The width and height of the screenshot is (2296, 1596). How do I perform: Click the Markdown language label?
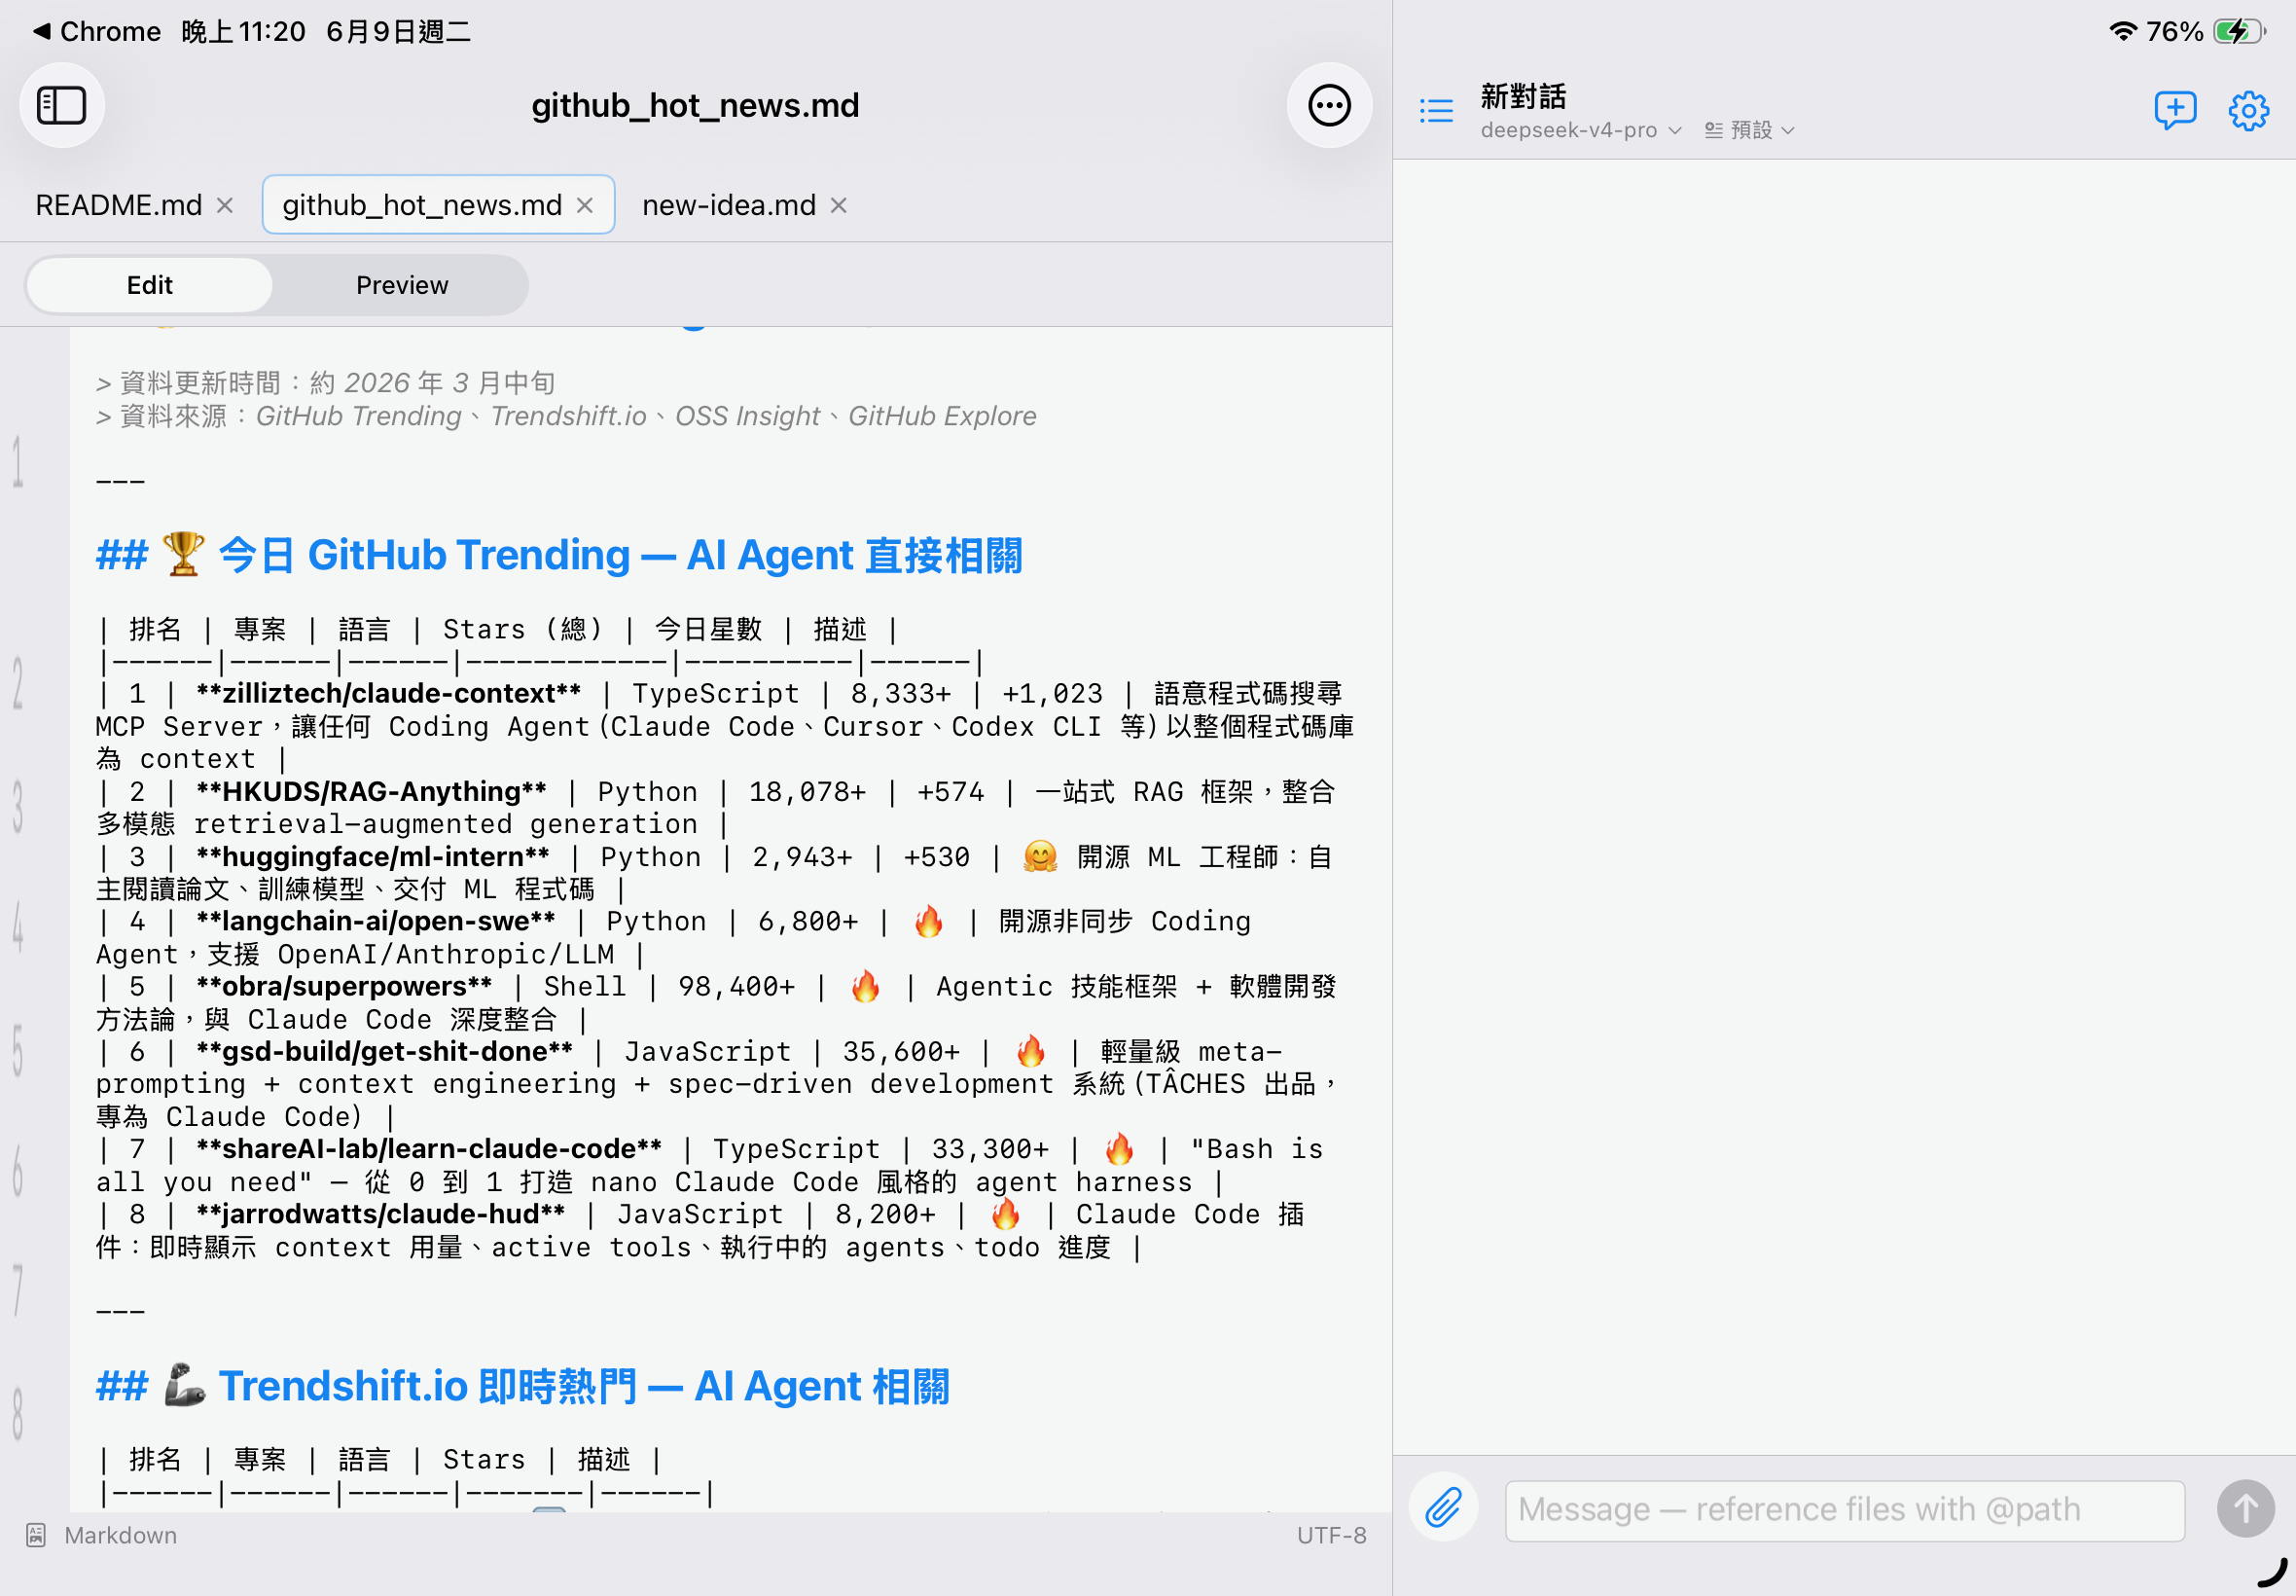click(120, 1535)
